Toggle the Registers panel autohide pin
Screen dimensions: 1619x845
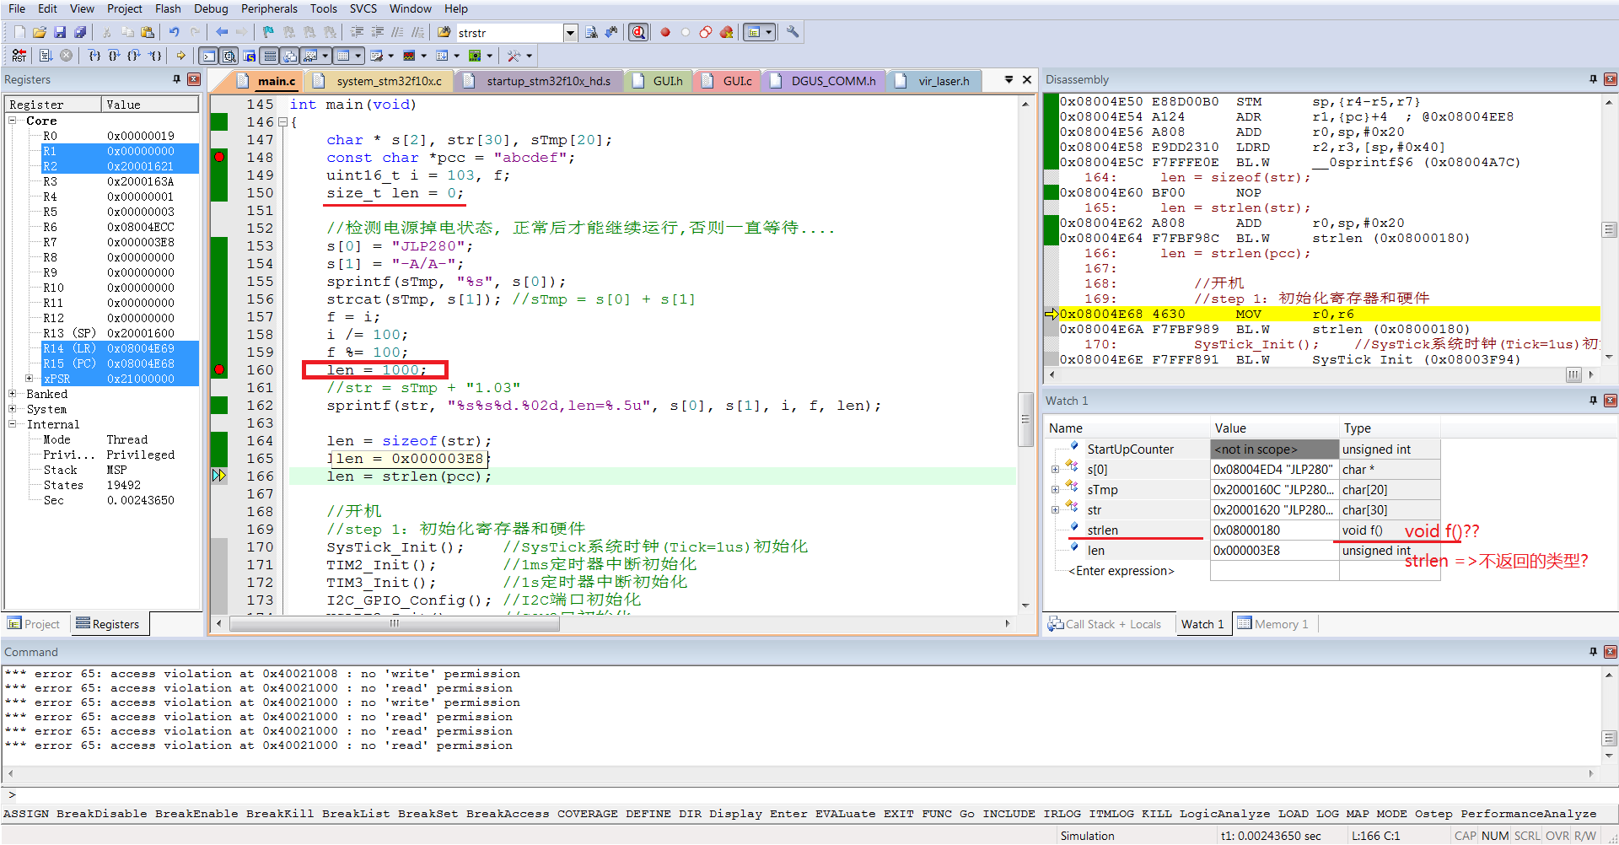tap(176, 79)
